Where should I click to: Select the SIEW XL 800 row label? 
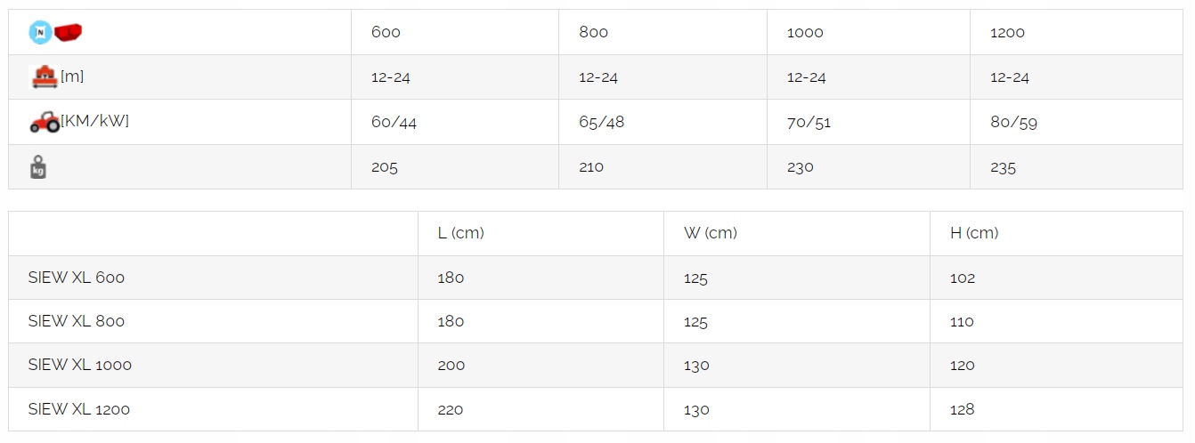click(x=77, y=321)
